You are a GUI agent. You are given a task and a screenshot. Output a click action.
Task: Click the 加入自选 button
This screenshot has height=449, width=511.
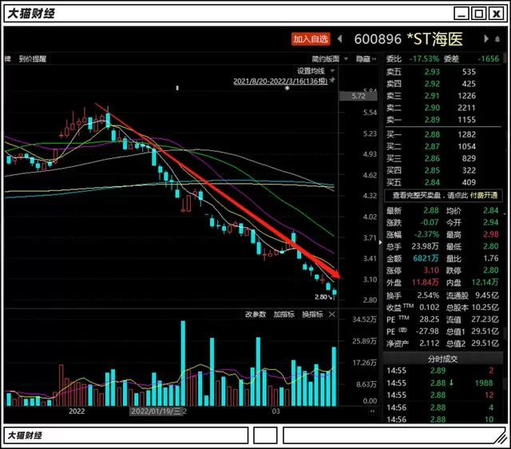coord(311,39)
